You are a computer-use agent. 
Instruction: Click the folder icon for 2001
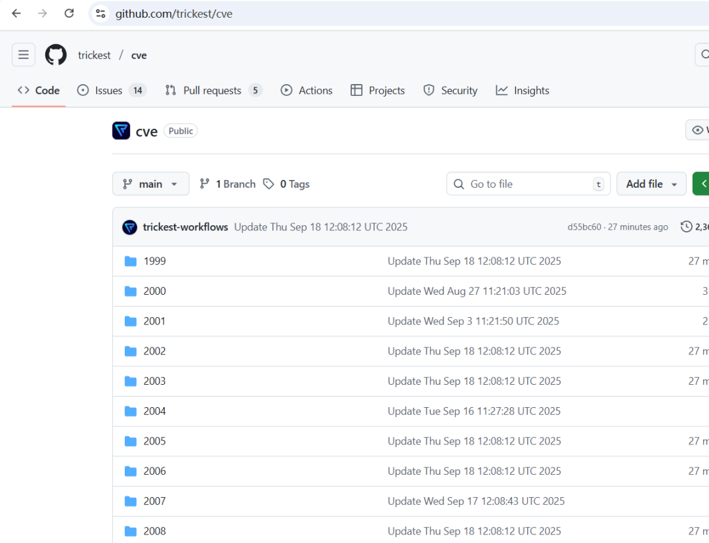point(131,321)
